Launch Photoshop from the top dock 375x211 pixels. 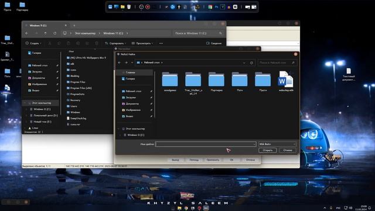pos(216,7)
